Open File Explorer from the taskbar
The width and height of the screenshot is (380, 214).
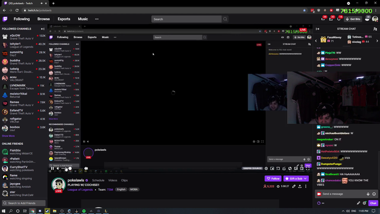pyautogui.click(x=55, y=211)
